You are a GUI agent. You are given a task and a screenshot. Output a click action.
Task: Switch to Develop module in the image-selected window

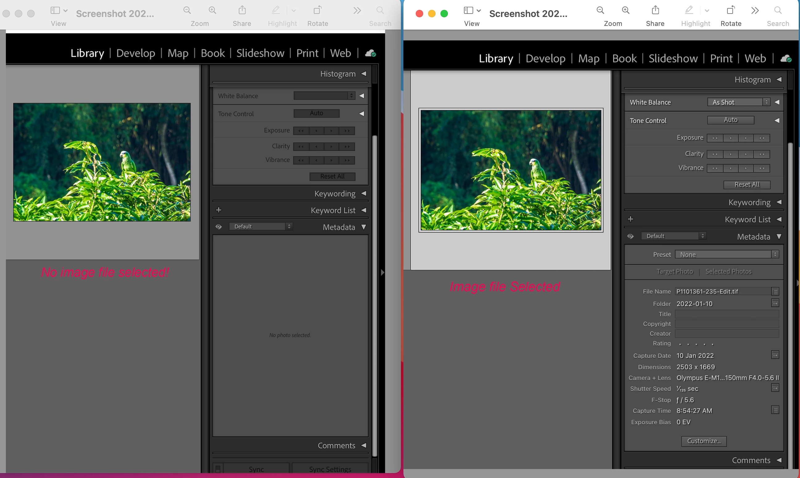pos(545,59)
